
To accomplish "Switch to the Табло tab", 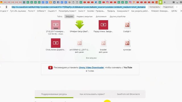I will [60, 16].
